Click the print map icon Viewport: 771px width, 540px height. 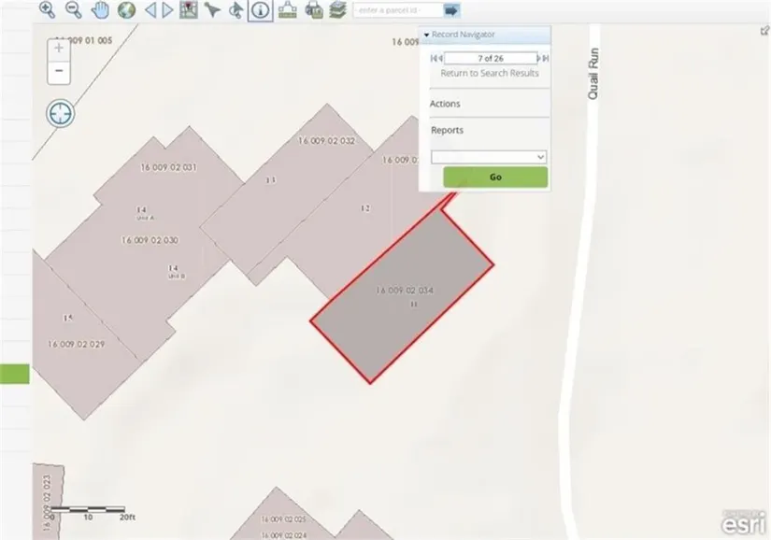[314, 10]
